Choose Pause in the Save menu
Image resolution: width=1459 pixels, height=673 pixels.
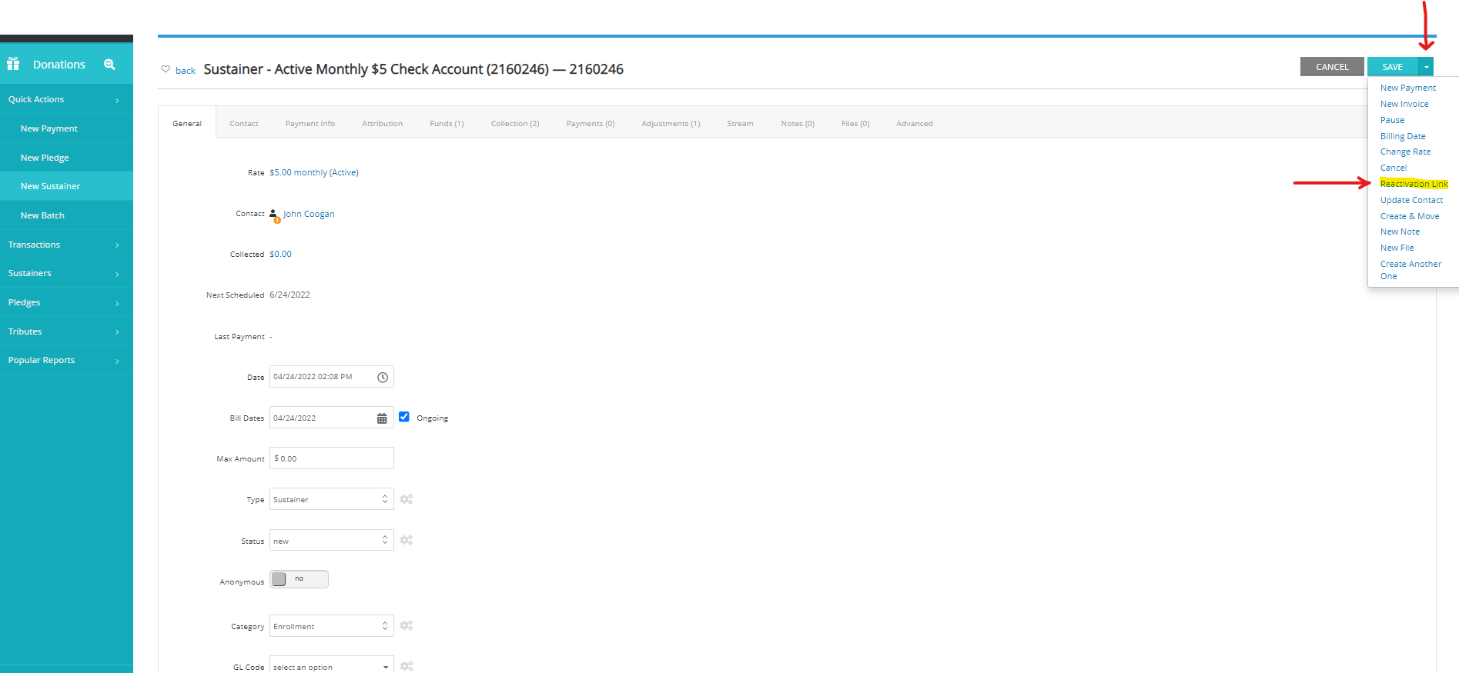[1392, 120]
